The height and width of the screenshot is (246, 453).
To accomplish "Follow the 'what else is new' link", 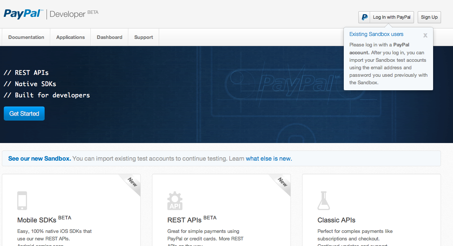I will pos(269,159).
